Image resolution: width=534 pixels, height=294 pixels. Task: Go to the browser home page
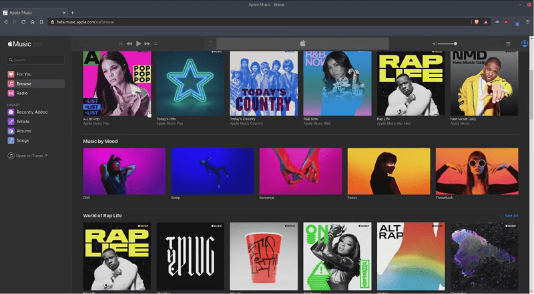coord(32,22)
